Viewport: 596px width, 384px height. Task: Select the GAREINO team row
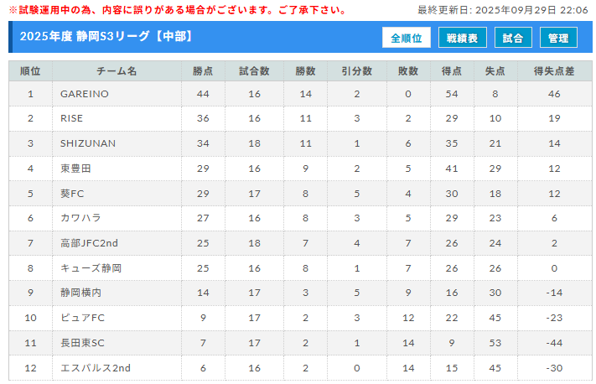(x=84, y=94)
